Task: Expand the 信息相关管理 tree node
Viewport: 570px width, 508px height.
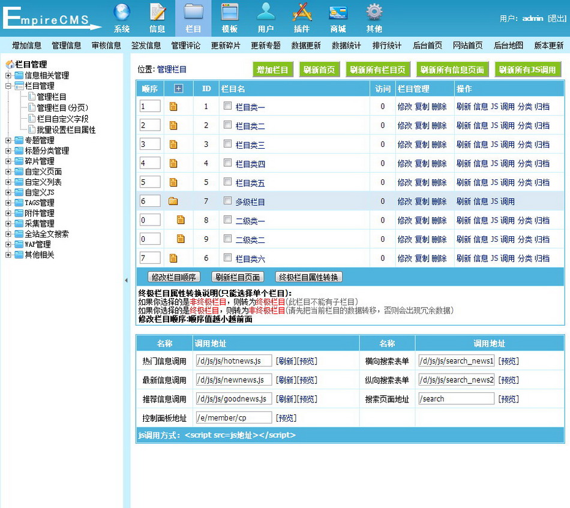Action: (x=8, y=76)
